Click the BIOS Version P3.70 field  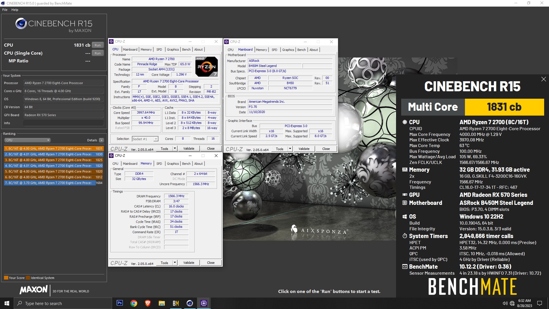point(290,107)
